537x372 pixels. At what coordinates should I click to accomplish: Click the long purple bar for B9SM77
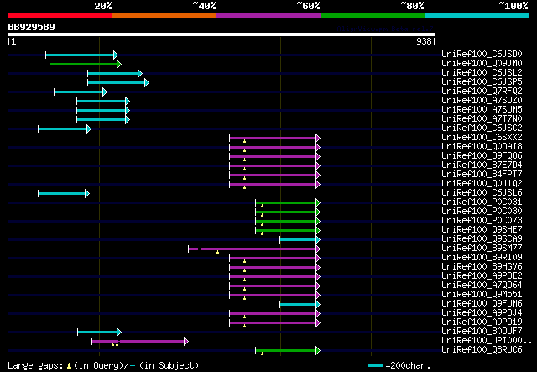254,249
